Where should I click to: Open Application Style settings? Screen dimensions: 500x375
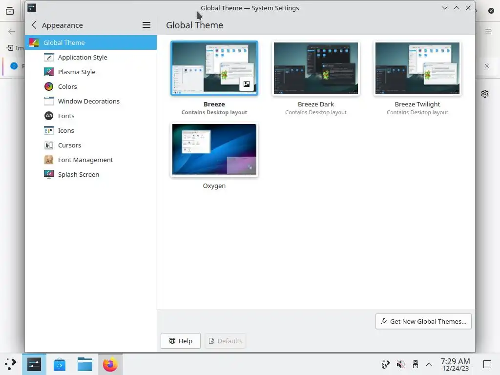91,58
